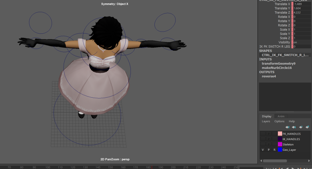Toggle V visibility of Geo_Layer
The image size is (312, 169).
[x=263, y=150]
